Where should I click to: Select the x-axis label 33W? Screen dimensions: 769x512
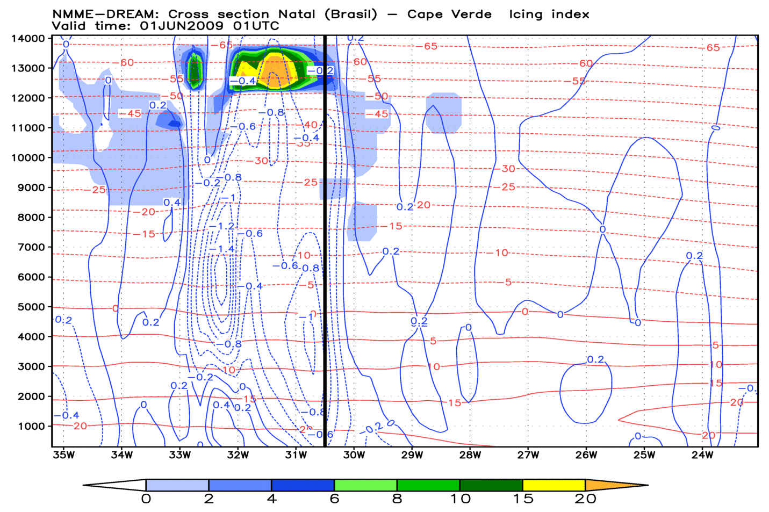tap(180, 456)
